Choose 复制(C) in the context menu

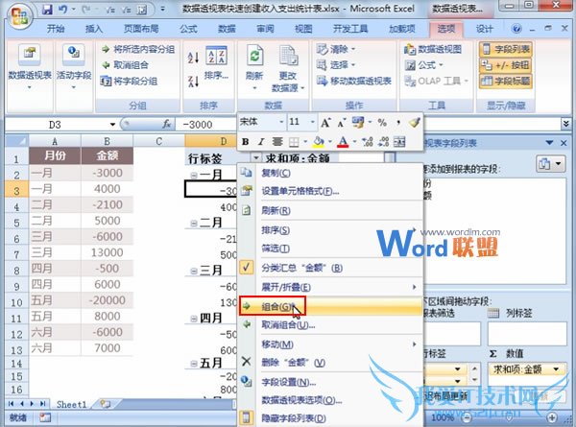click(x=330, y=173)
